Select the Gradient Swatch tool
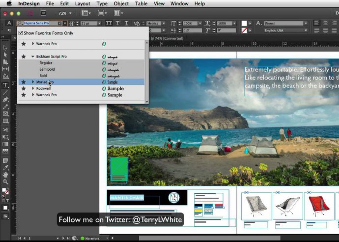The width and height of the screenshot is (339, 242). click(x=5, y=144)
